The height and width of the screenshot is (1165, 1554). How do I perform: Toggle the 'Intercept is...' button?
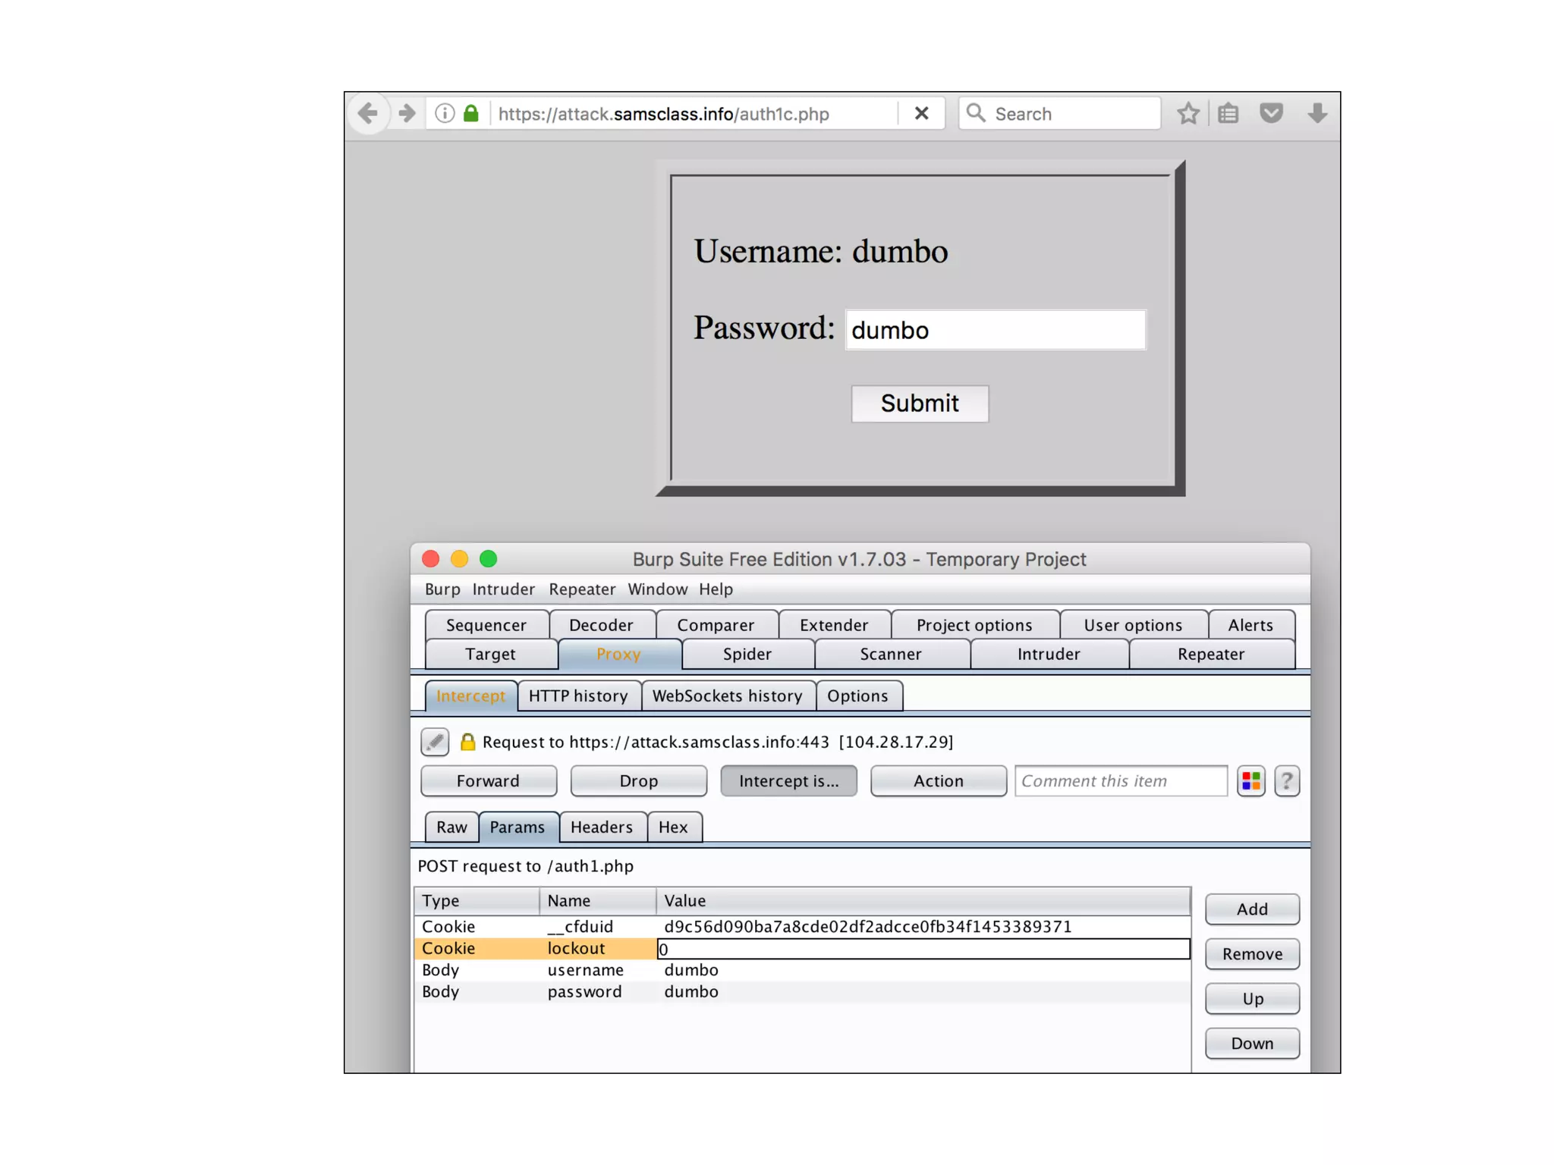[788, 780]
